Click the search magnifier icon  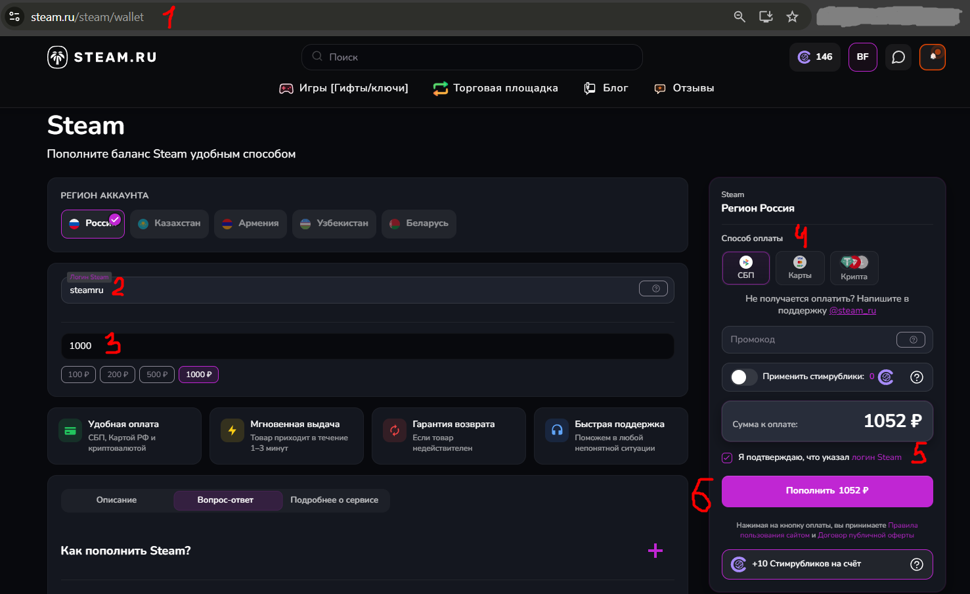[317, 57]
